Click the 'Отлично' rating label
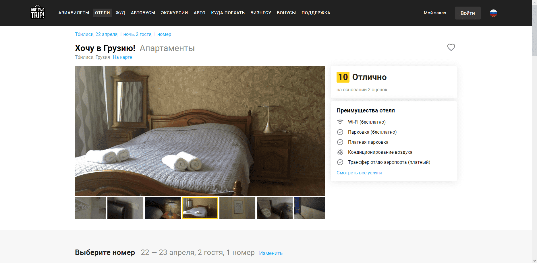Viewport: 537px width, 263px height. [x=369, y=77]
